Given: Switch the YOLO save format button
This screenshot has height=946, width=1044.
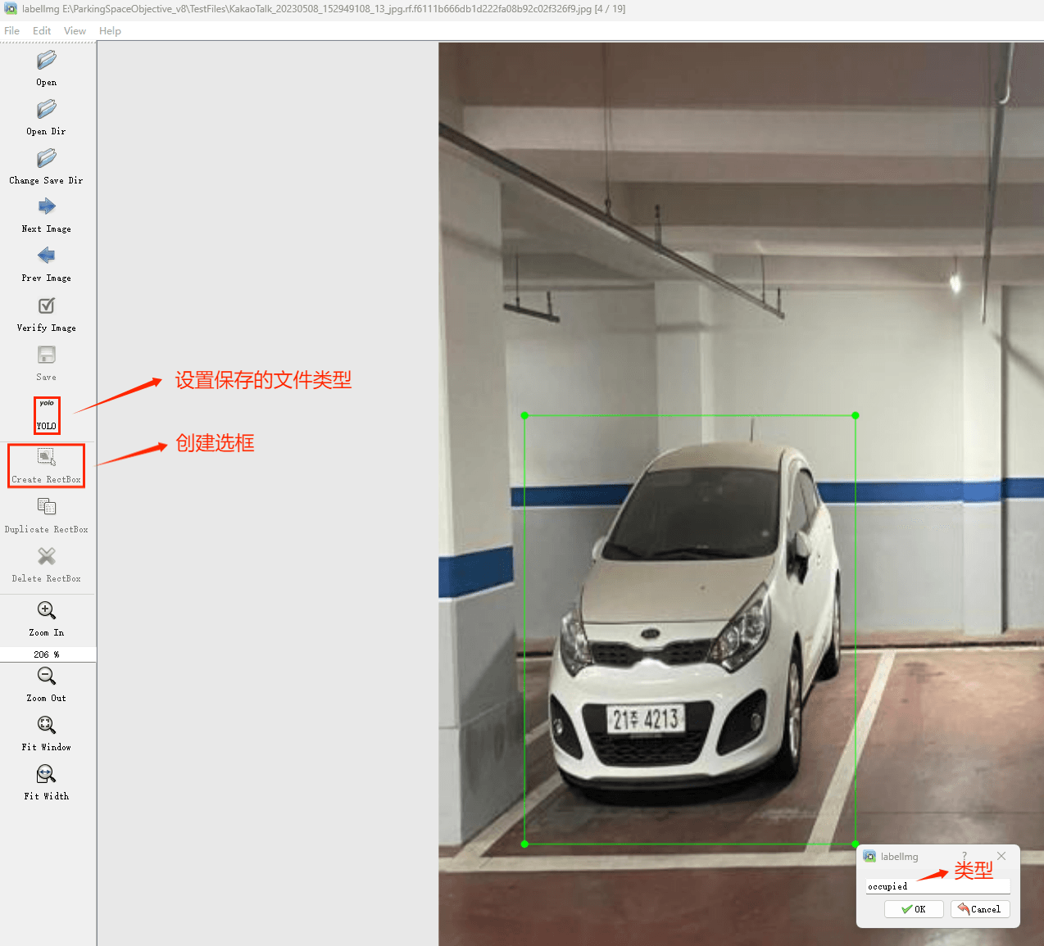Looking at the screenshot, I should coord(47,415).
